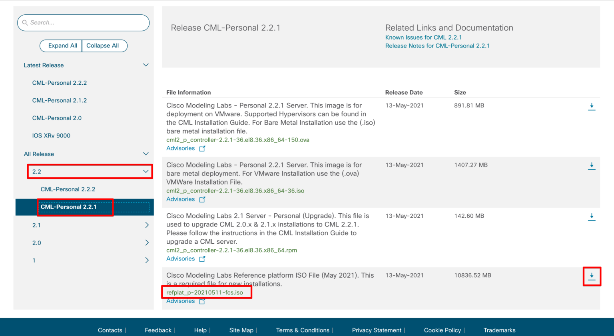Collapse the All Release section

[x=146, y=154]
